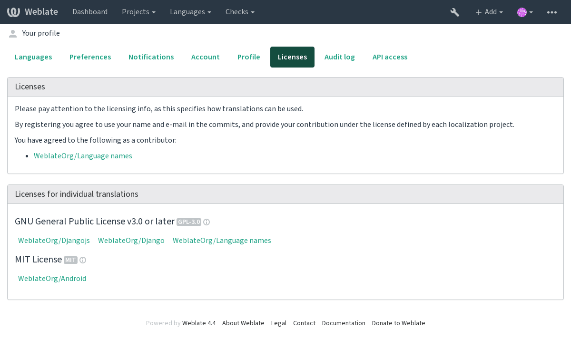
Task: Switch to the Audit log tab
Action: [340, 57]
